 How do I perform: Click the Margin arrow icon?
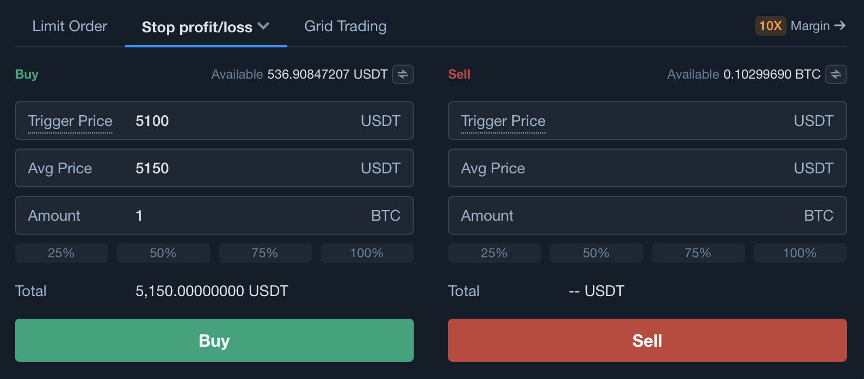pos(840,25)
